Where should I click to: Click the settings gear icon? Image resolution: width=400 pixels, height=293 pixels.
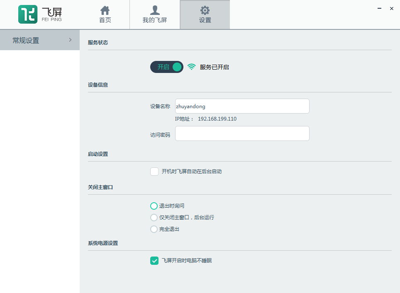pos(205,10)
